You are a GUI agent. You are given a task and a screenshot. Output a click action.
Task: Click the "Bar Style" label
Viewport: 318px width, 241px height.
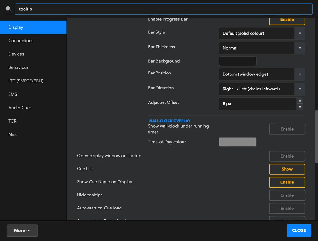coord(156,32)
